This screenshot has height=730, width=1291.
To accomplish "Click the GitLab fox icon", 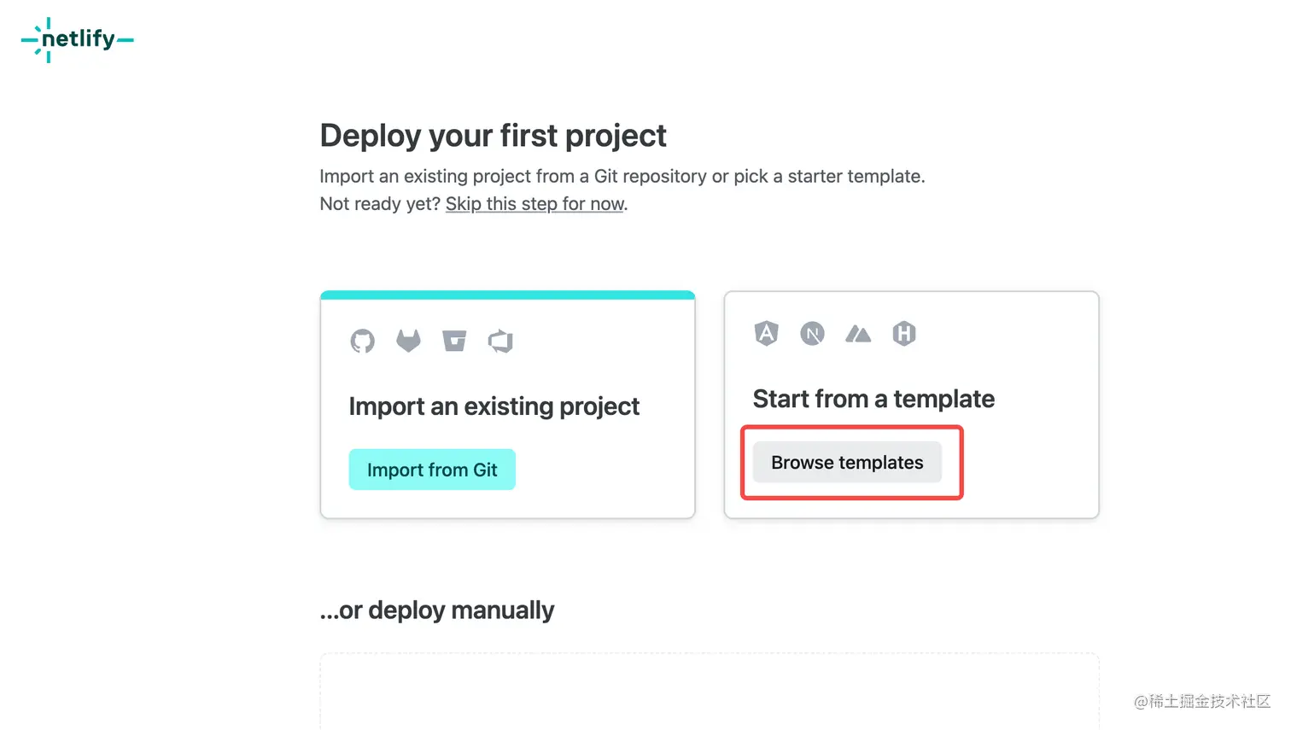I will point(408,342).
